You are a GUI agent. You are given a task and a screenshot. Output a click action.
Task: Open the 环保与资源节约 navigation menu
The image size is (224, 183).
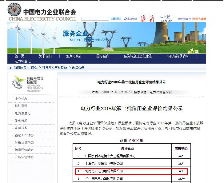[x=178, y=56]
